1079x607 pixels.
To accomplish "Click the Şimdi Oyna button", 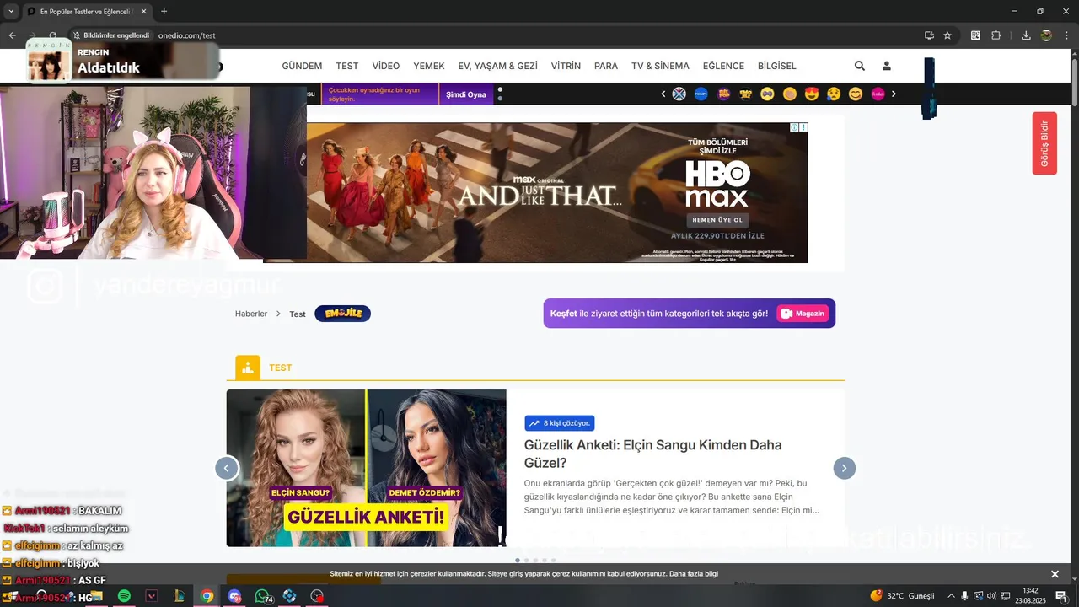I will (466, 94).
